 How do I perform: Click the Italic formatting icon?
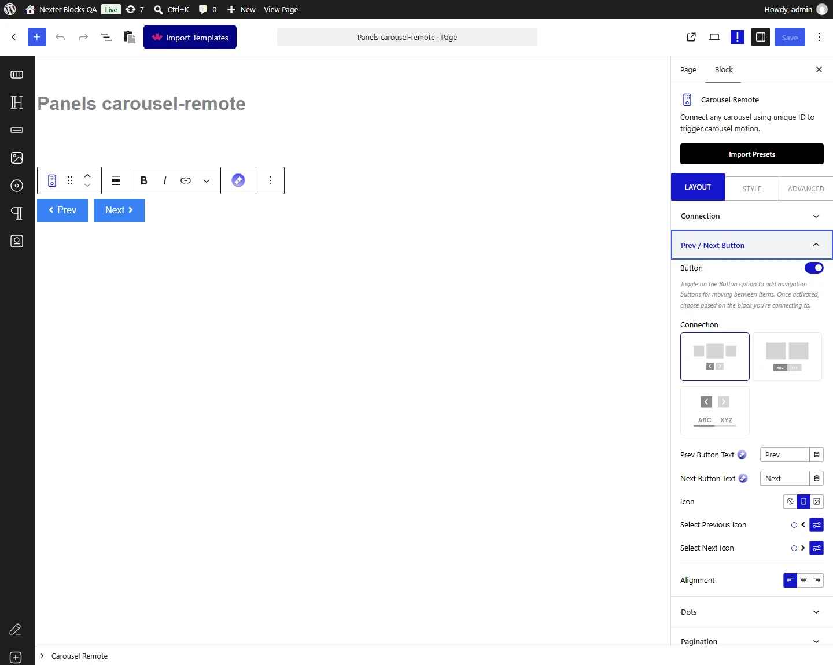[x=165, y=180]
